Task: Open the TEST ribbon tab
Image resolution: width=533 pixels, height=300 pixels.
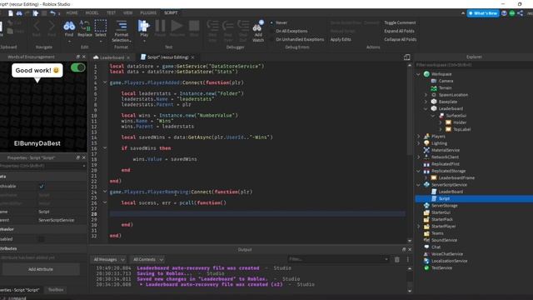Action: 111,12
